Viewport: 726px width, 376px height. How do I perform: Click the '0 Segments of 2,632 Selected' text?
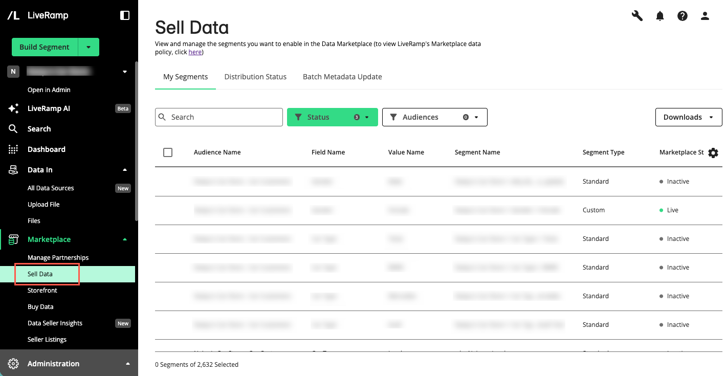pyautogui.click(x=197, y=365)
